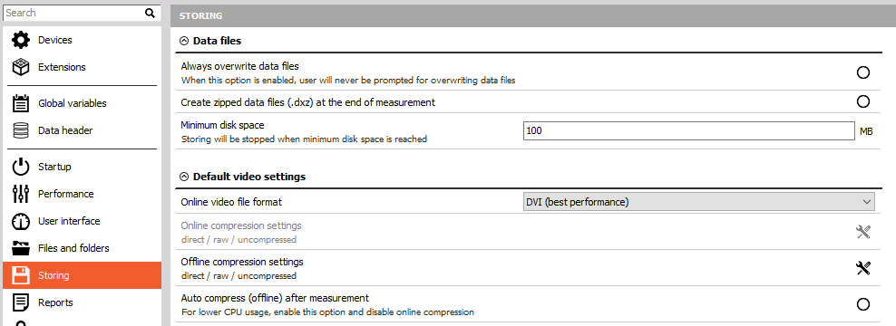Click the Online compression settings label

(x=241, y=225)
